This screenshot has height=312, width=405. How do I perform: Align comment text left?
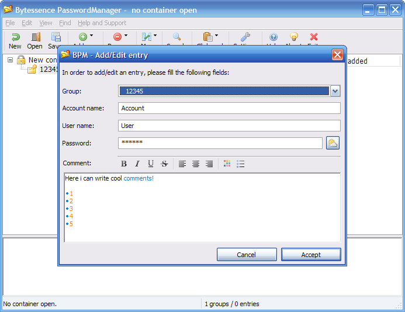[182, 164]
